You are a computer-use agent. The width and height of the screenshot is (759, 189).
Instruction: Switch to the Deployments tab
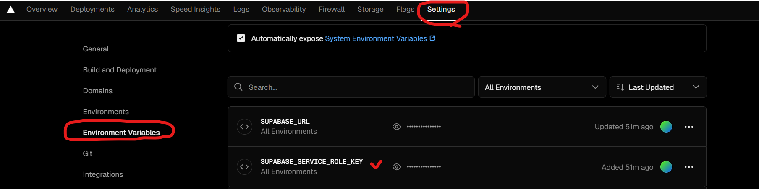pos(92,9)
